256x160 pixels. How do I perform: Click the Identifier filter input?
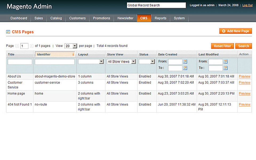54,62
